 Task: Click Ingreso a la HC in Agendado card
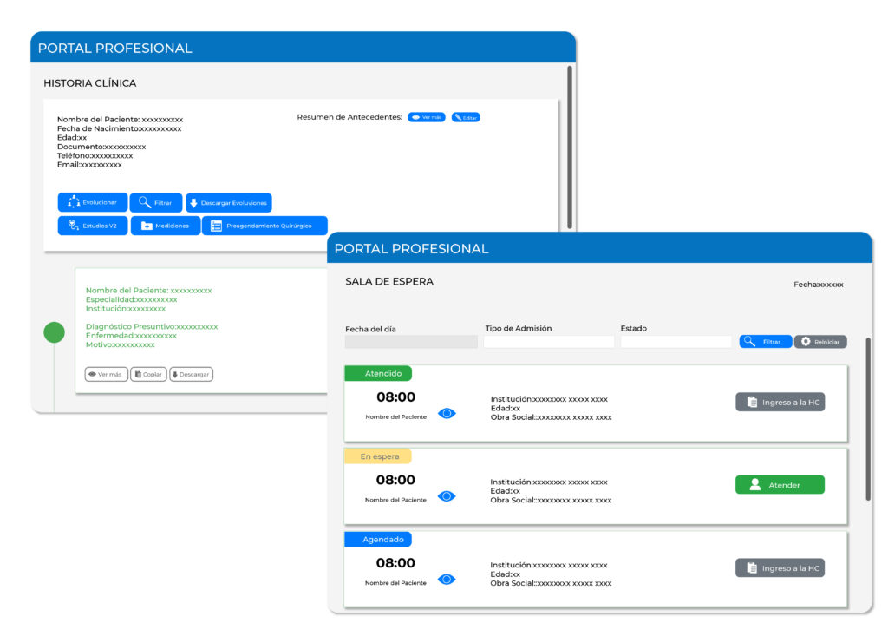[780, 568]
